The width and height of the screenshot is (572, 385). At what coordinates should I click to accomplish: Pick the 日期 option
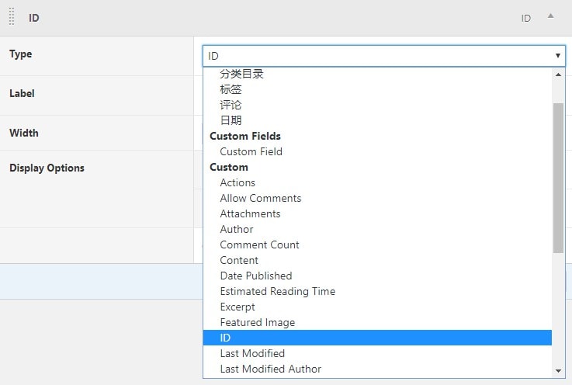231,120
